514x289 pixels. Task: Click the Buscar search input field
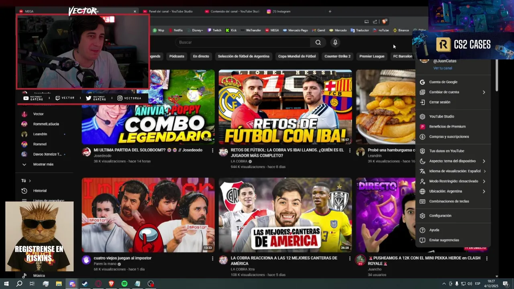243,42
